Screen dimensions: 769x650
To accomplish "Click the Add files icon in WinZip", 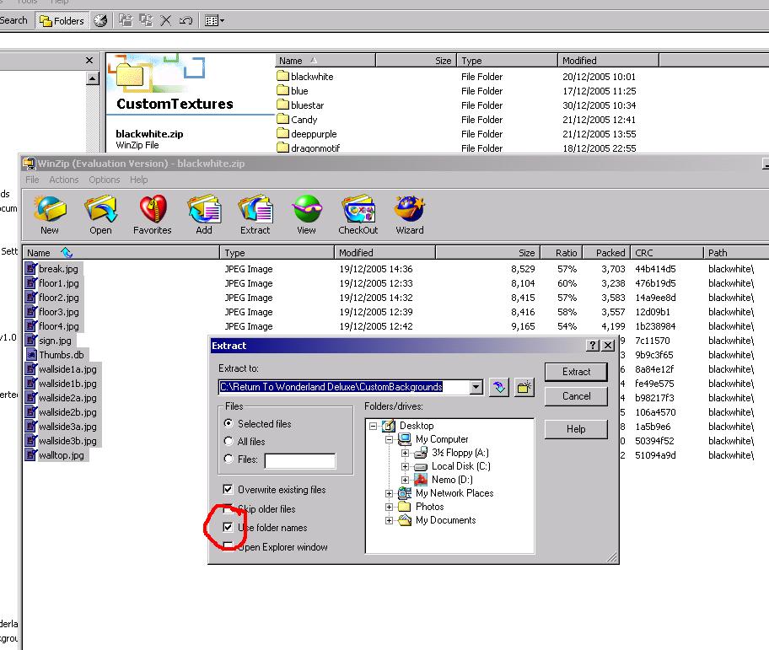I will (204, 214).
